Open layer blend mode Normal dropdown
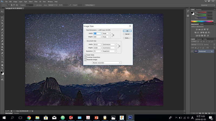This screenshot has height=121, width=216. pyautogui.click(x=197, y=45)
